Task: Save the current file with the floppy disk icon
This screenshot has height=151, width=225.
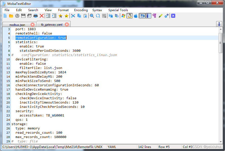Action: [x=23, y=16]
